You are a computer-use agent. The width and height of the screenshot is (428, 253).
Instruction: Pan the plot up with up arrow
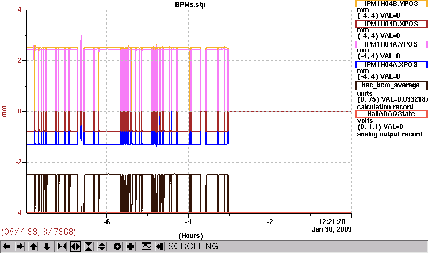pos(33,247)
